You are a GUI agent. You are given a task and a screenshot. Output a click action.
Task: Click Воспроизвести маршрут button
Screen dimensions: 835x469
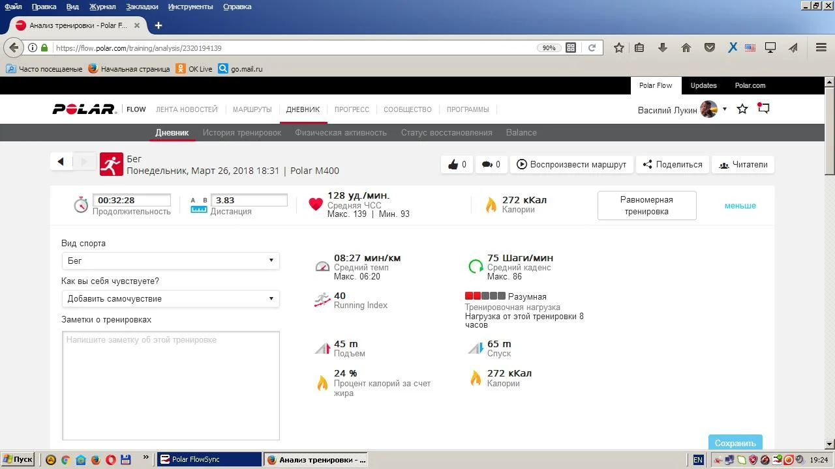click(x=571, y=164)
